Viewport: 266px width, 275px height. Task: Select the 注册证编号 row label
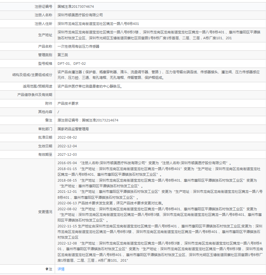click(44, 7)
